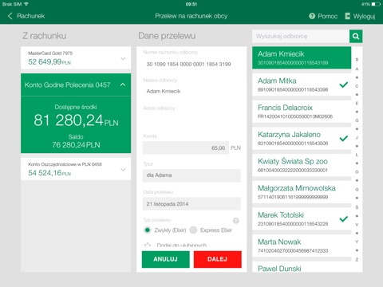Select recipient Marta Nowak

pos(302,246)
